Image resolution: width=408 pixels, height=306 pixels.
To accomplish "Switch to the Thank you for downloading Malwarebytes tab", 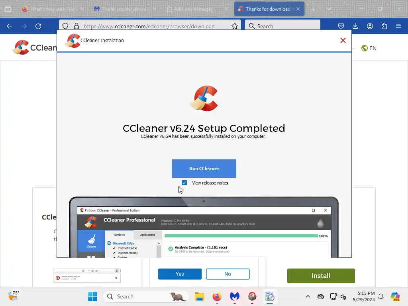I will [x=126, y=9].
